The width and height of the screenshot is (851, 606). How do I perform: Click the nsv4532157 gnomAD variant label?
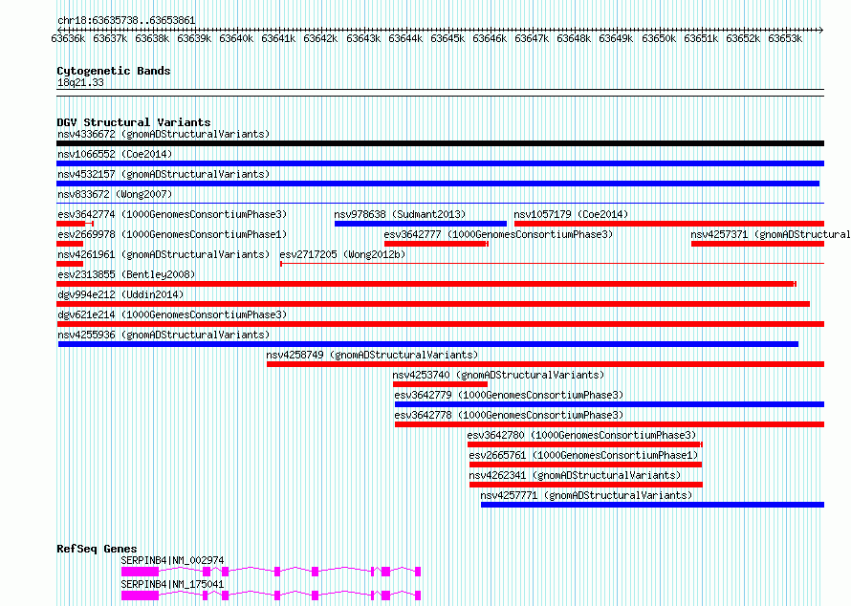pyautogui.click(x=164, y=174)
